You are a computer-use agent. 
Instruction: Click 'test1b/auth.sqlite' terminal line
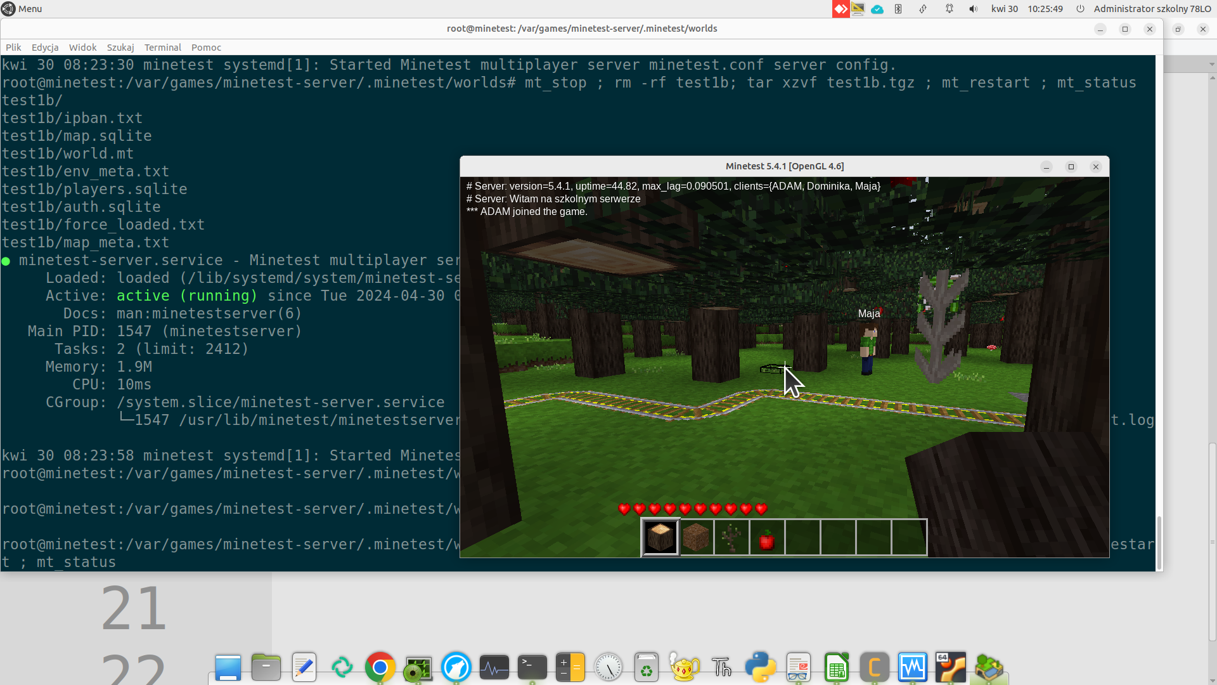coord(81,207)
